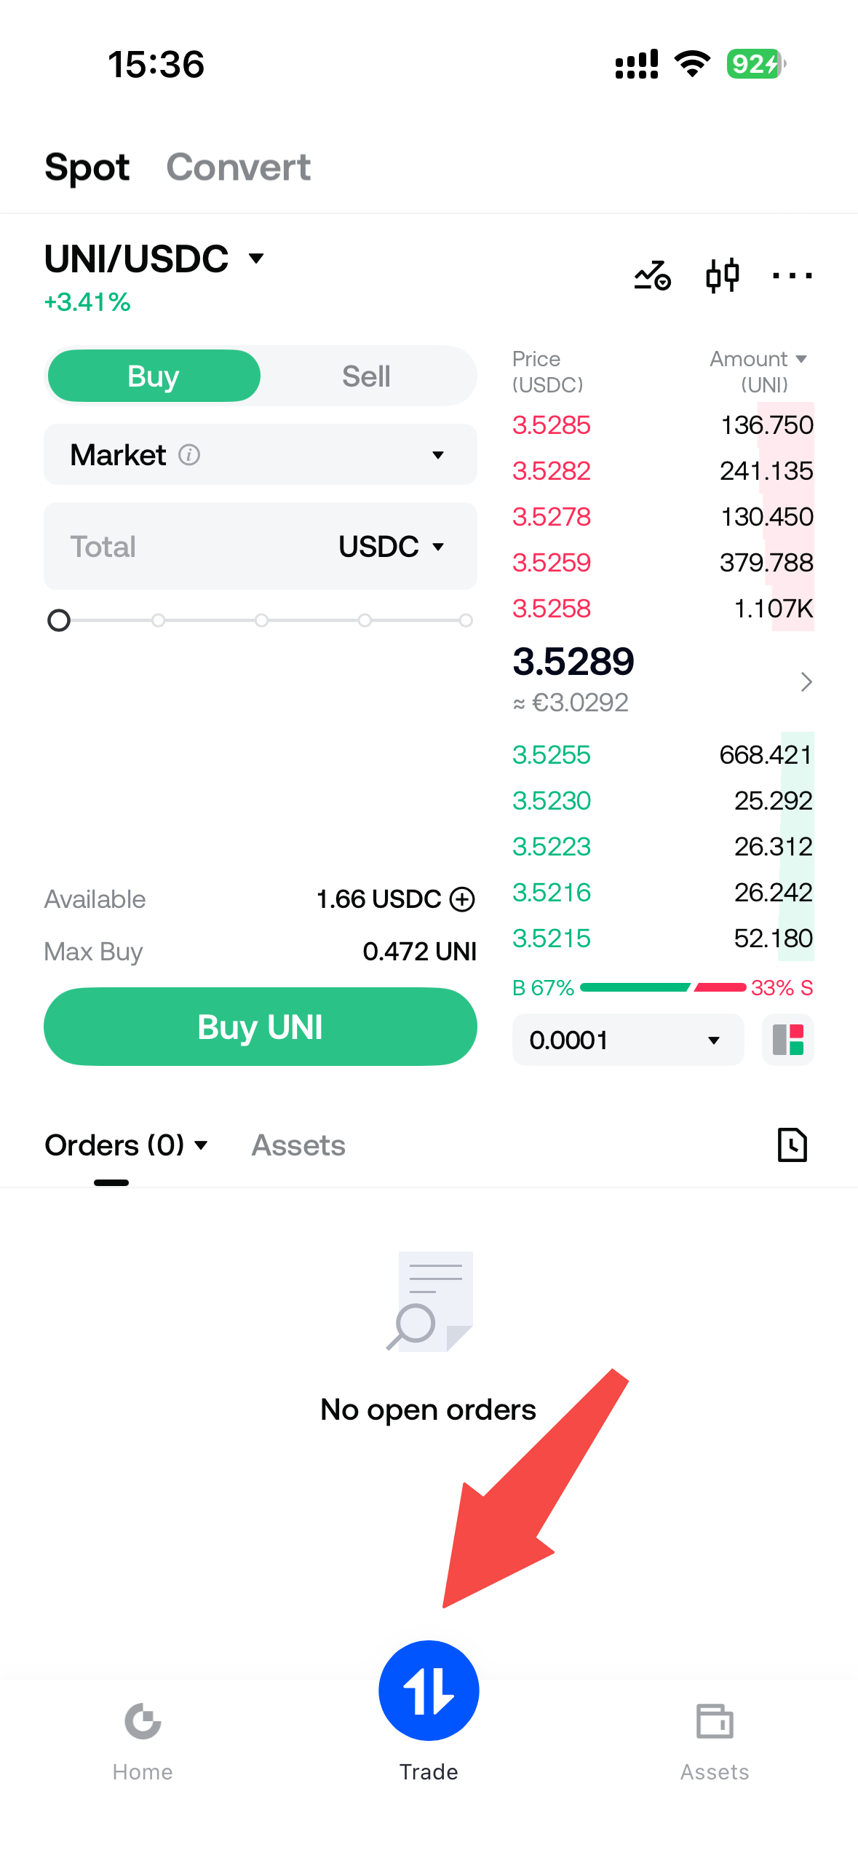
Task: Open the Market info tooltip icon
Action: [x=189, y=455]
